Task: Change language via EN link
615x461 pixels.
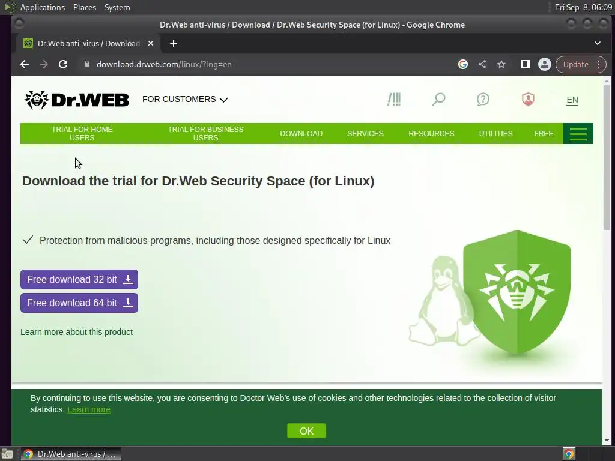Action: tap(572, 100)
